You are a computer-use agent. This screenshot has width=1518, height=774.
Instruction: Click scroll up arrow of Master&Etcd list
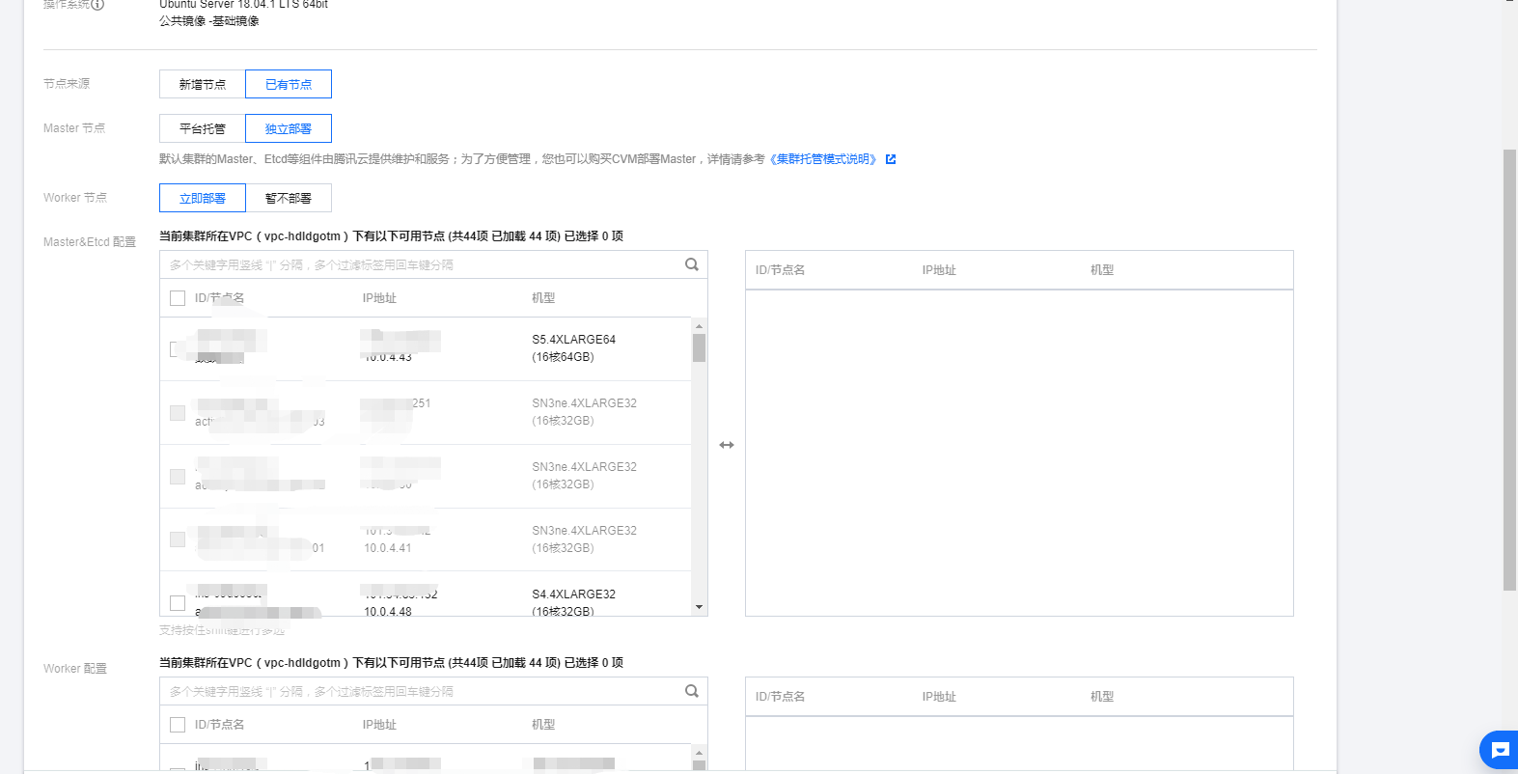point(699,326)
